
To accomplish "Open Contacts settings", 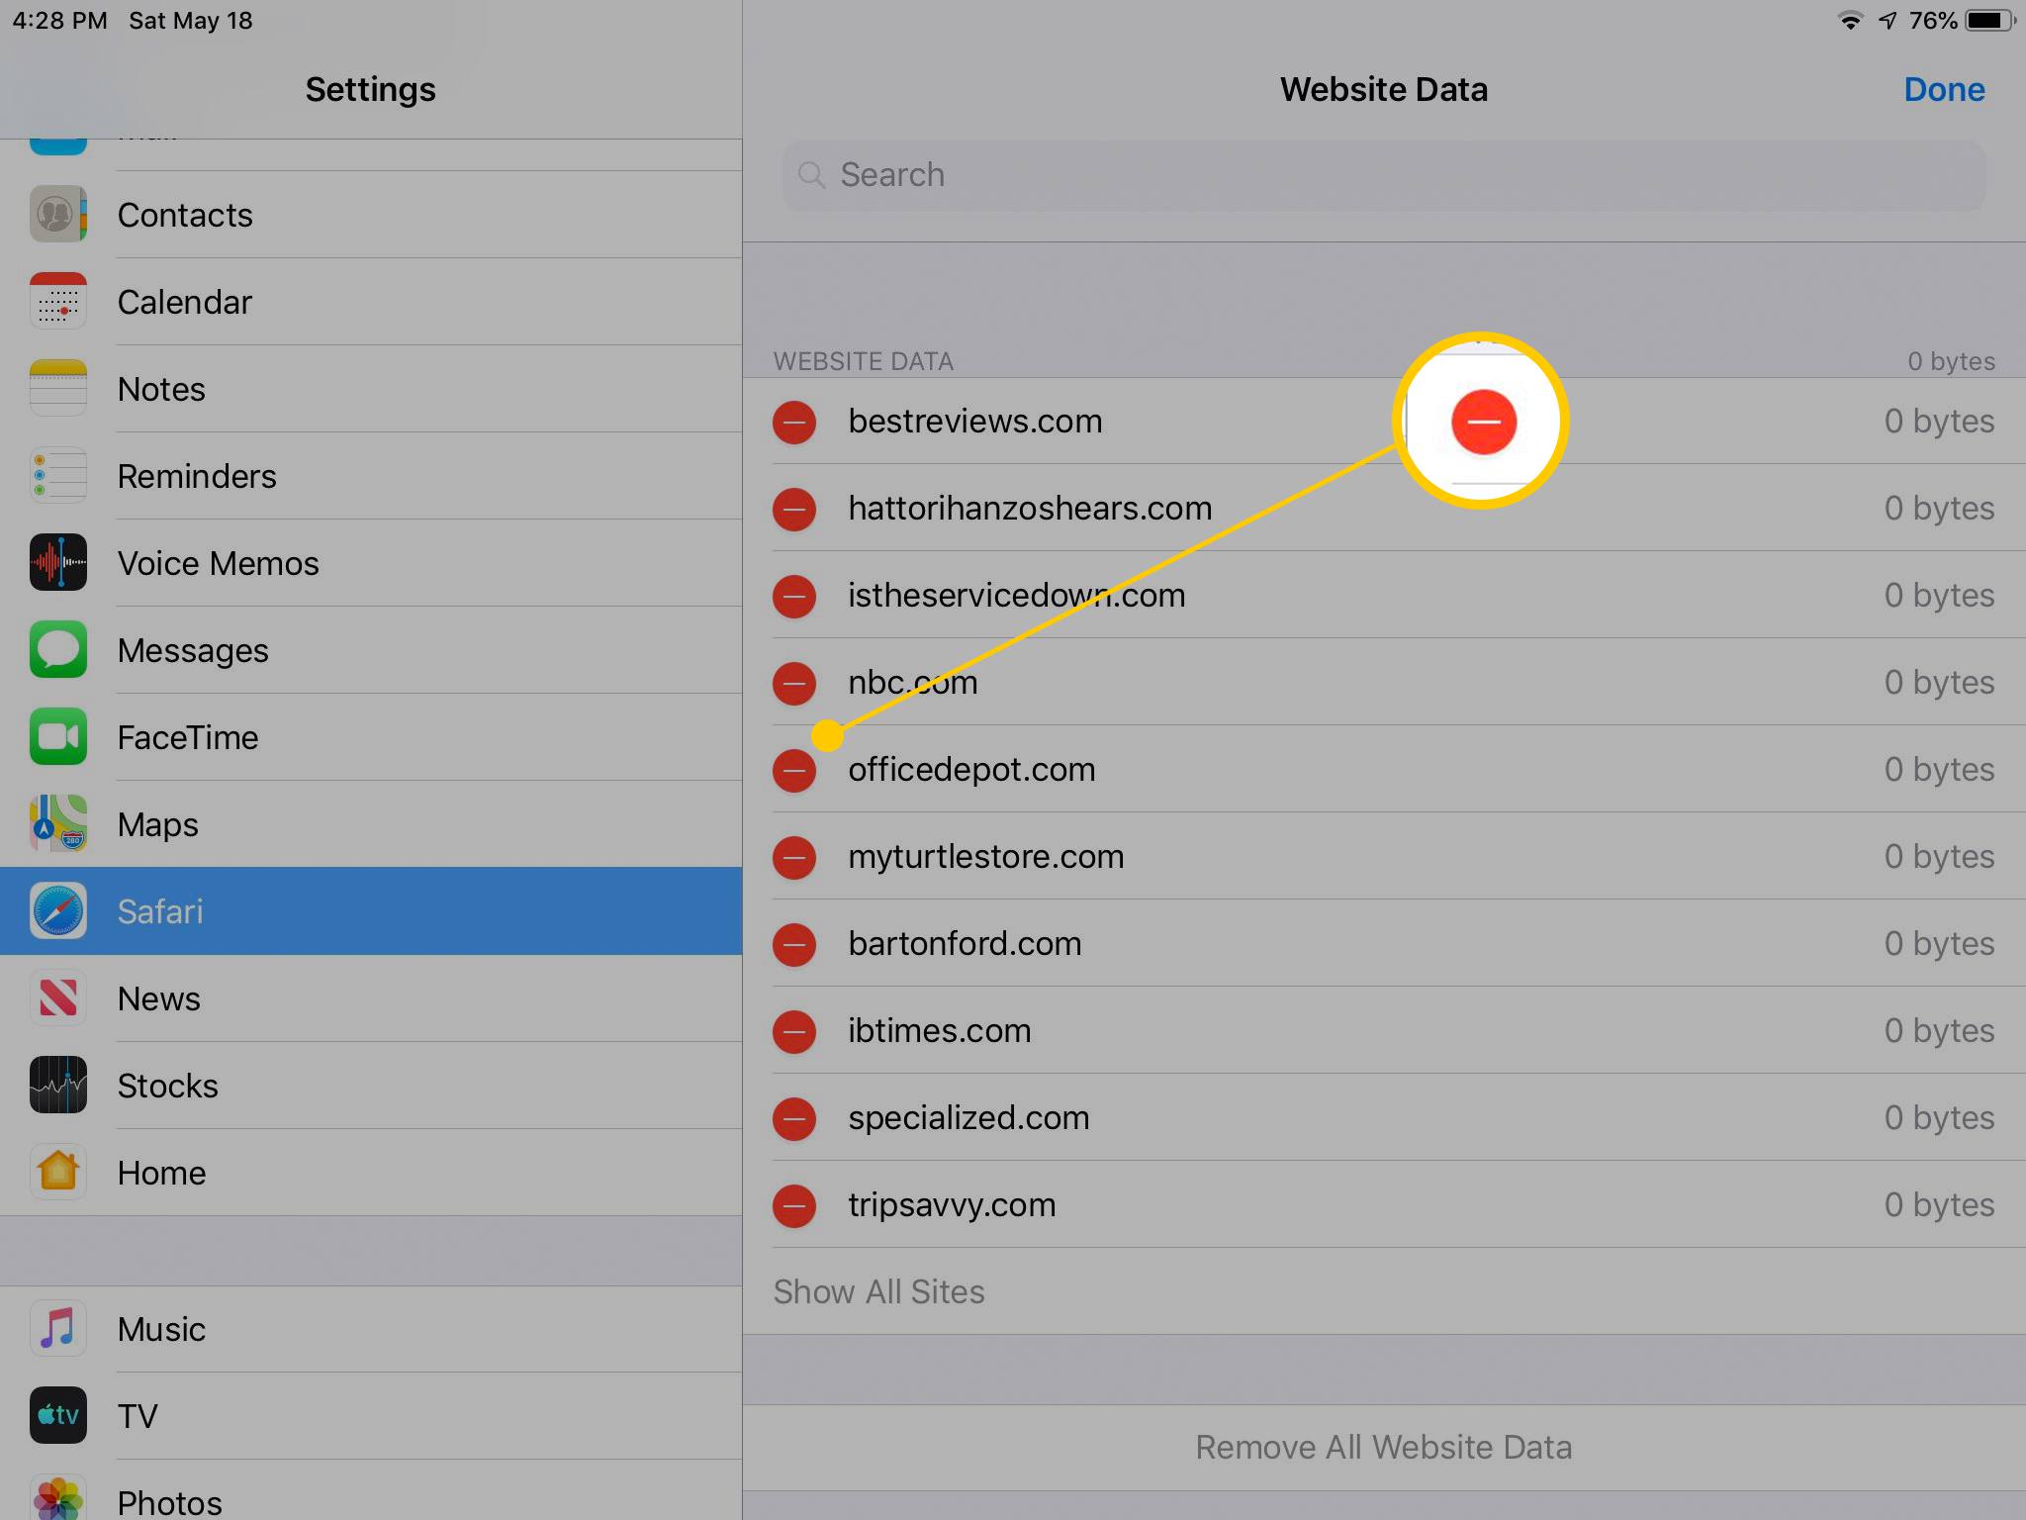I will pyautogui.click(x=371, y=215).
